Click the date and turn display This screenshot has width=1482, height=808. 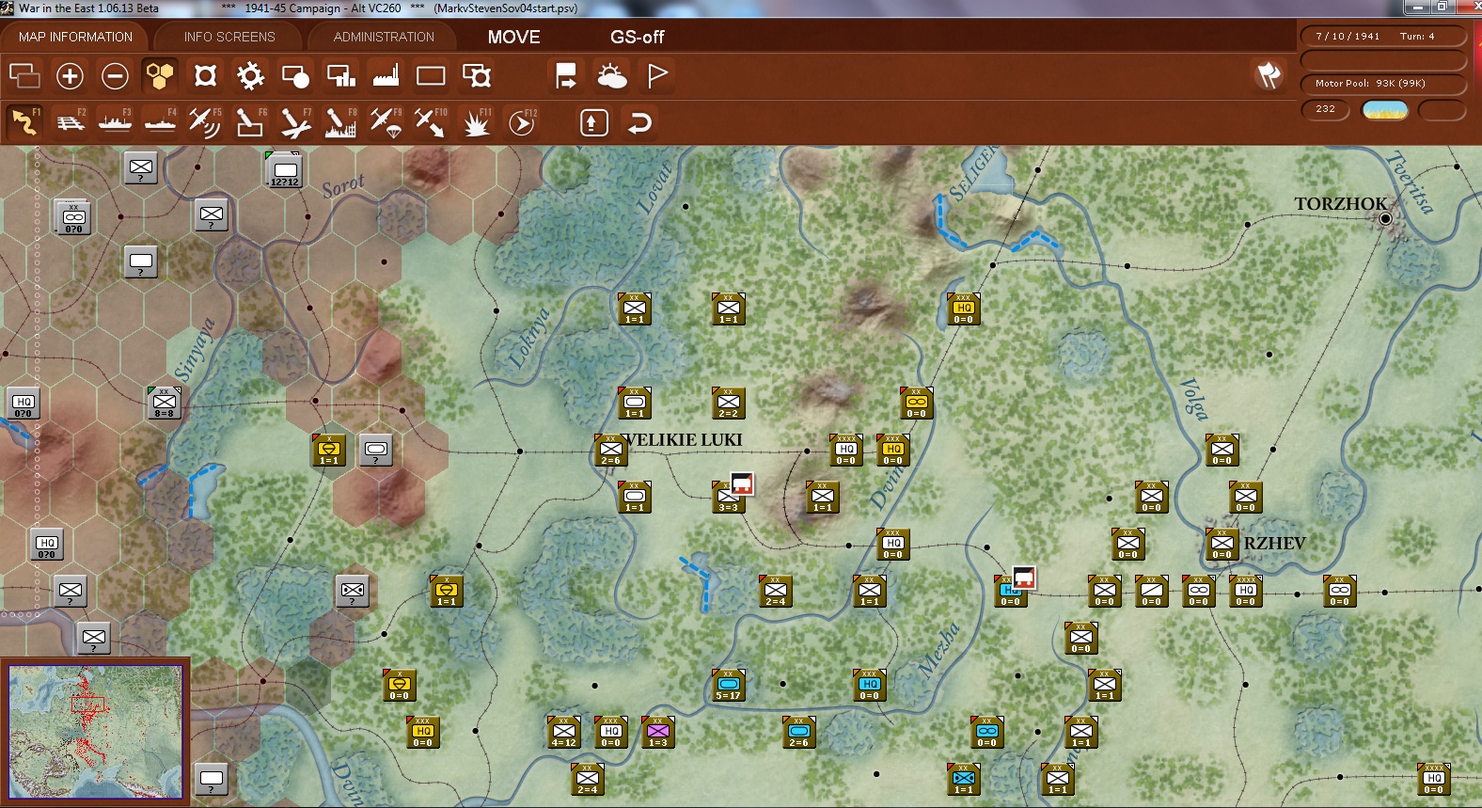click(1383, 37)
